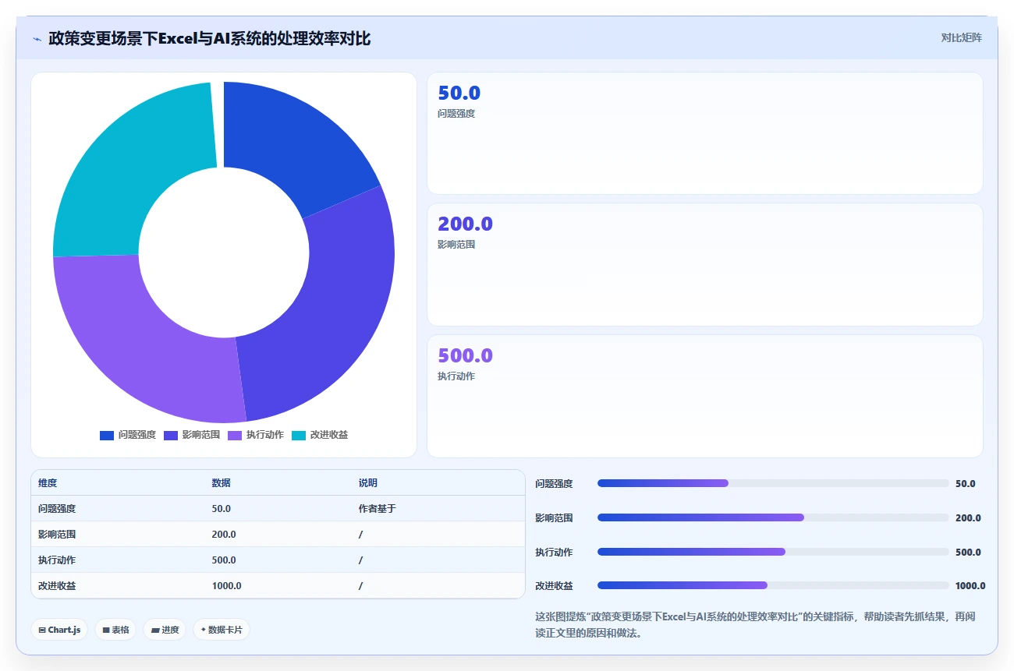The height and width of the screenshot is (671, 1014).
Task: Toggle 影响范围 legend color box
Action: click(x=171, y=435)
